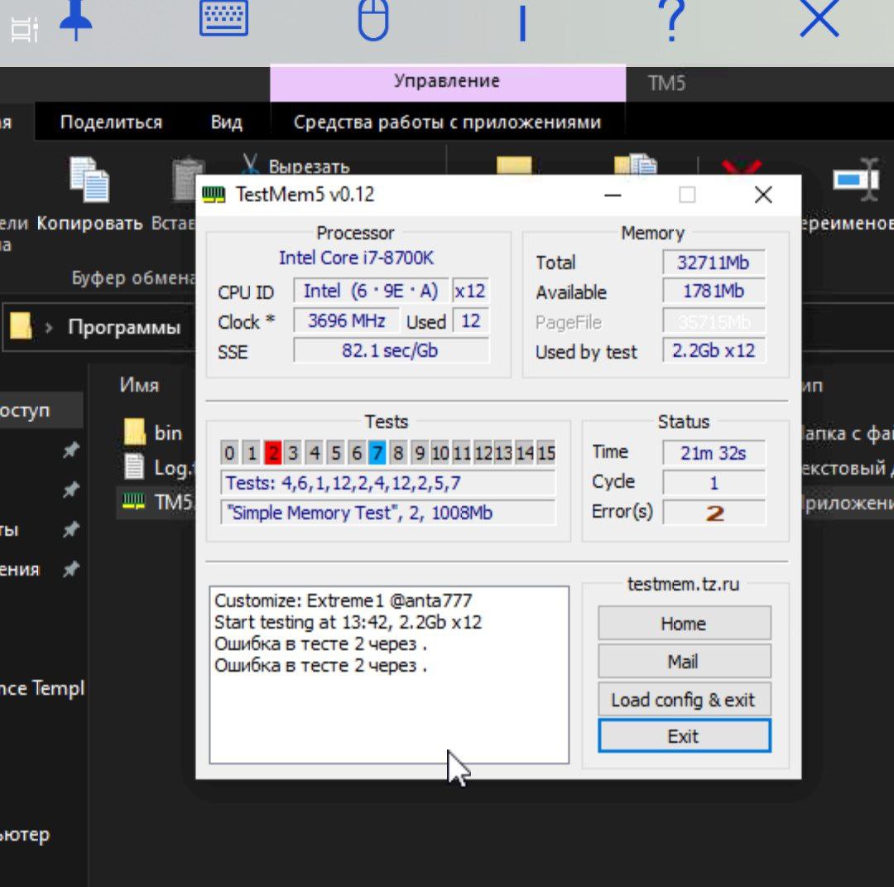The height and width of the screenshot is (887, 894).
Task: Click the Exit button in TestMem5
Action: (x=685, y=735)
